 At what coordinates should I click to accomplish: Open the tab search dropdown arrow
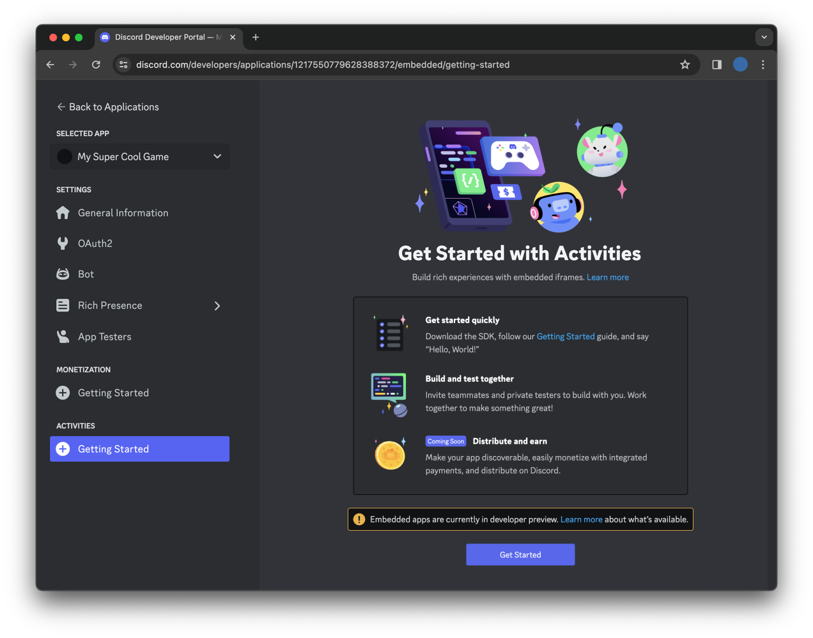click(x=764, y=37)
